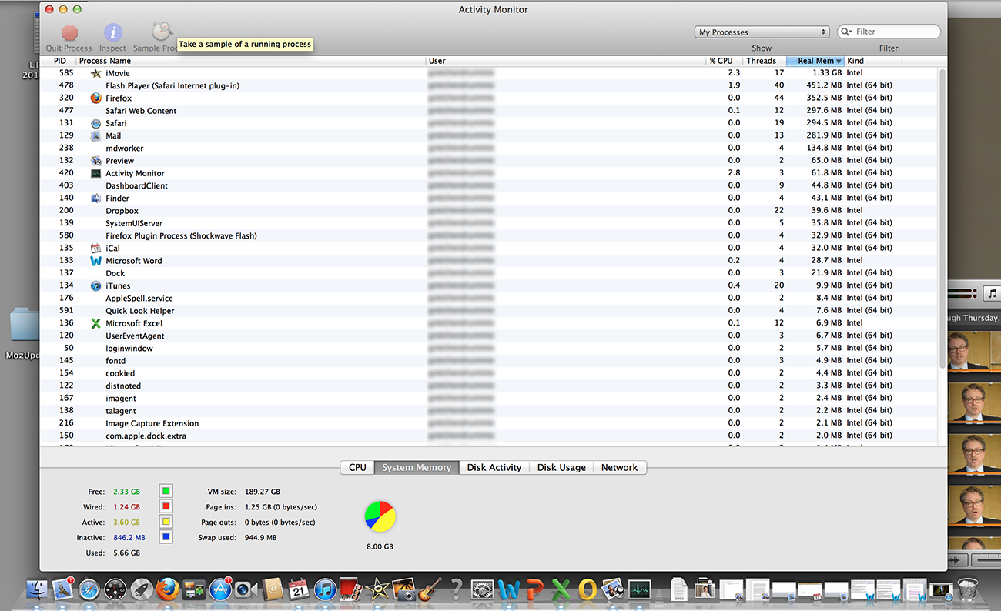Viewport: 1001px width, 611px height.
Task: Select the Microsoft Excel icon in process list
Action: [x=95, y=323]
